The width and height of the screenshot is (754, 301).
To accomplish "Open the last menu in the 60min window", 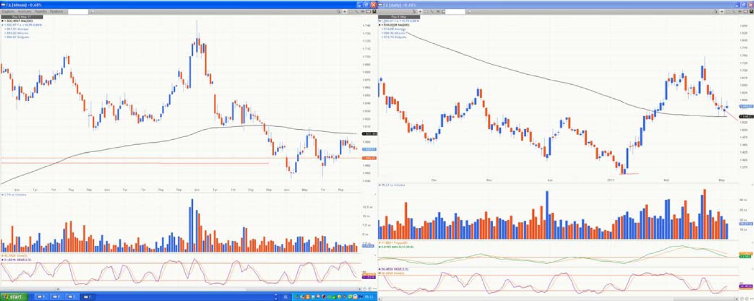I will [x=57, y=11].
